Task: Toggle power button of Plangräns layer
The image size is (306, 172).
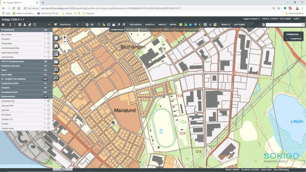Action: (49, 39)
